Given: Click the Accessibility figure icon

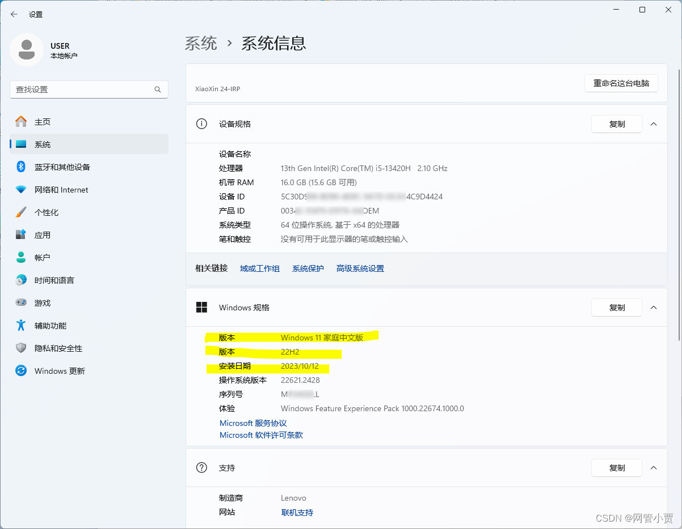Looking at the screenshot, I should click(x=21, y=326).
